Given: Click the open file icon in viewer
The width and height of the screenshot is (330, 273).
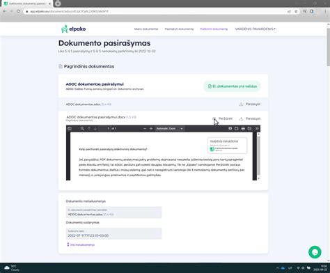Looking at the screenshot, I should [x=237, y=128].
